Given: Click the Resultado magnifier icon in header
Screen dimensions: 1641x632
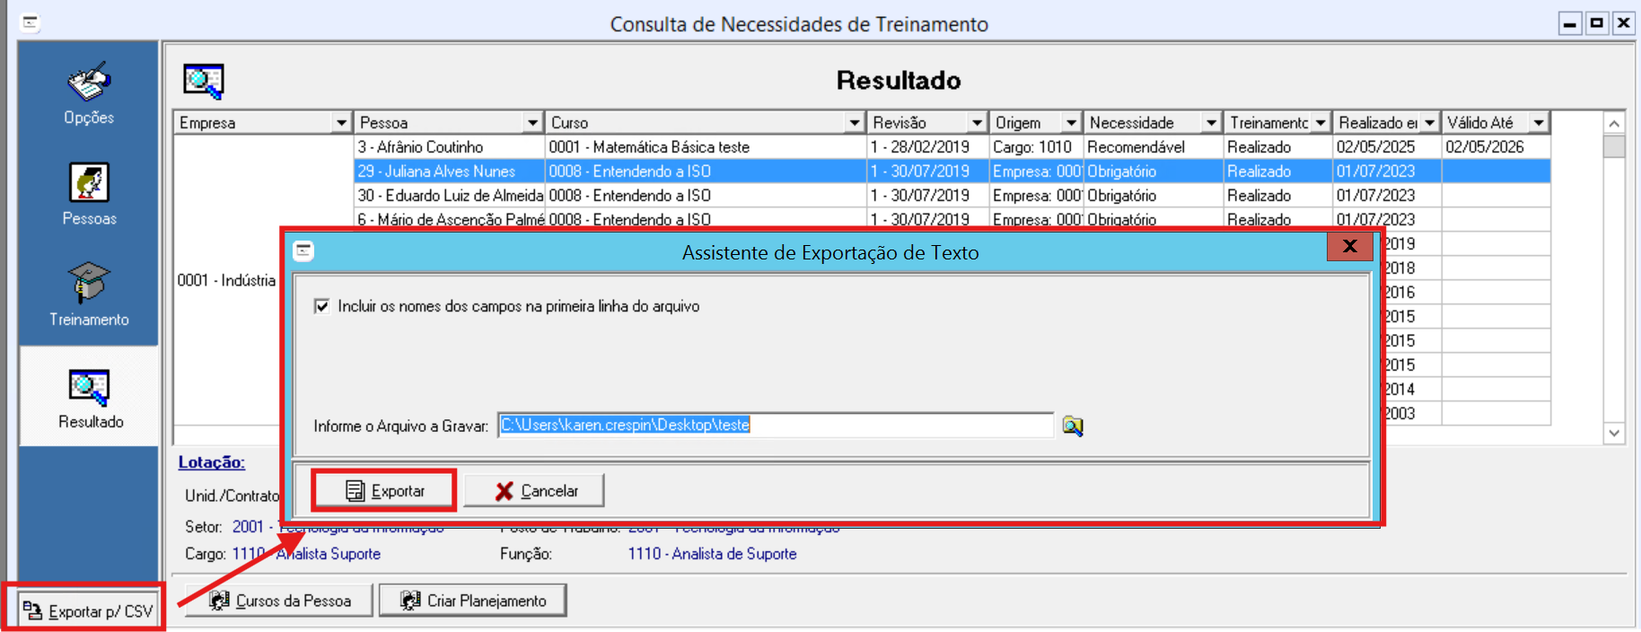Looking at the screenshot, I should 204,82.
